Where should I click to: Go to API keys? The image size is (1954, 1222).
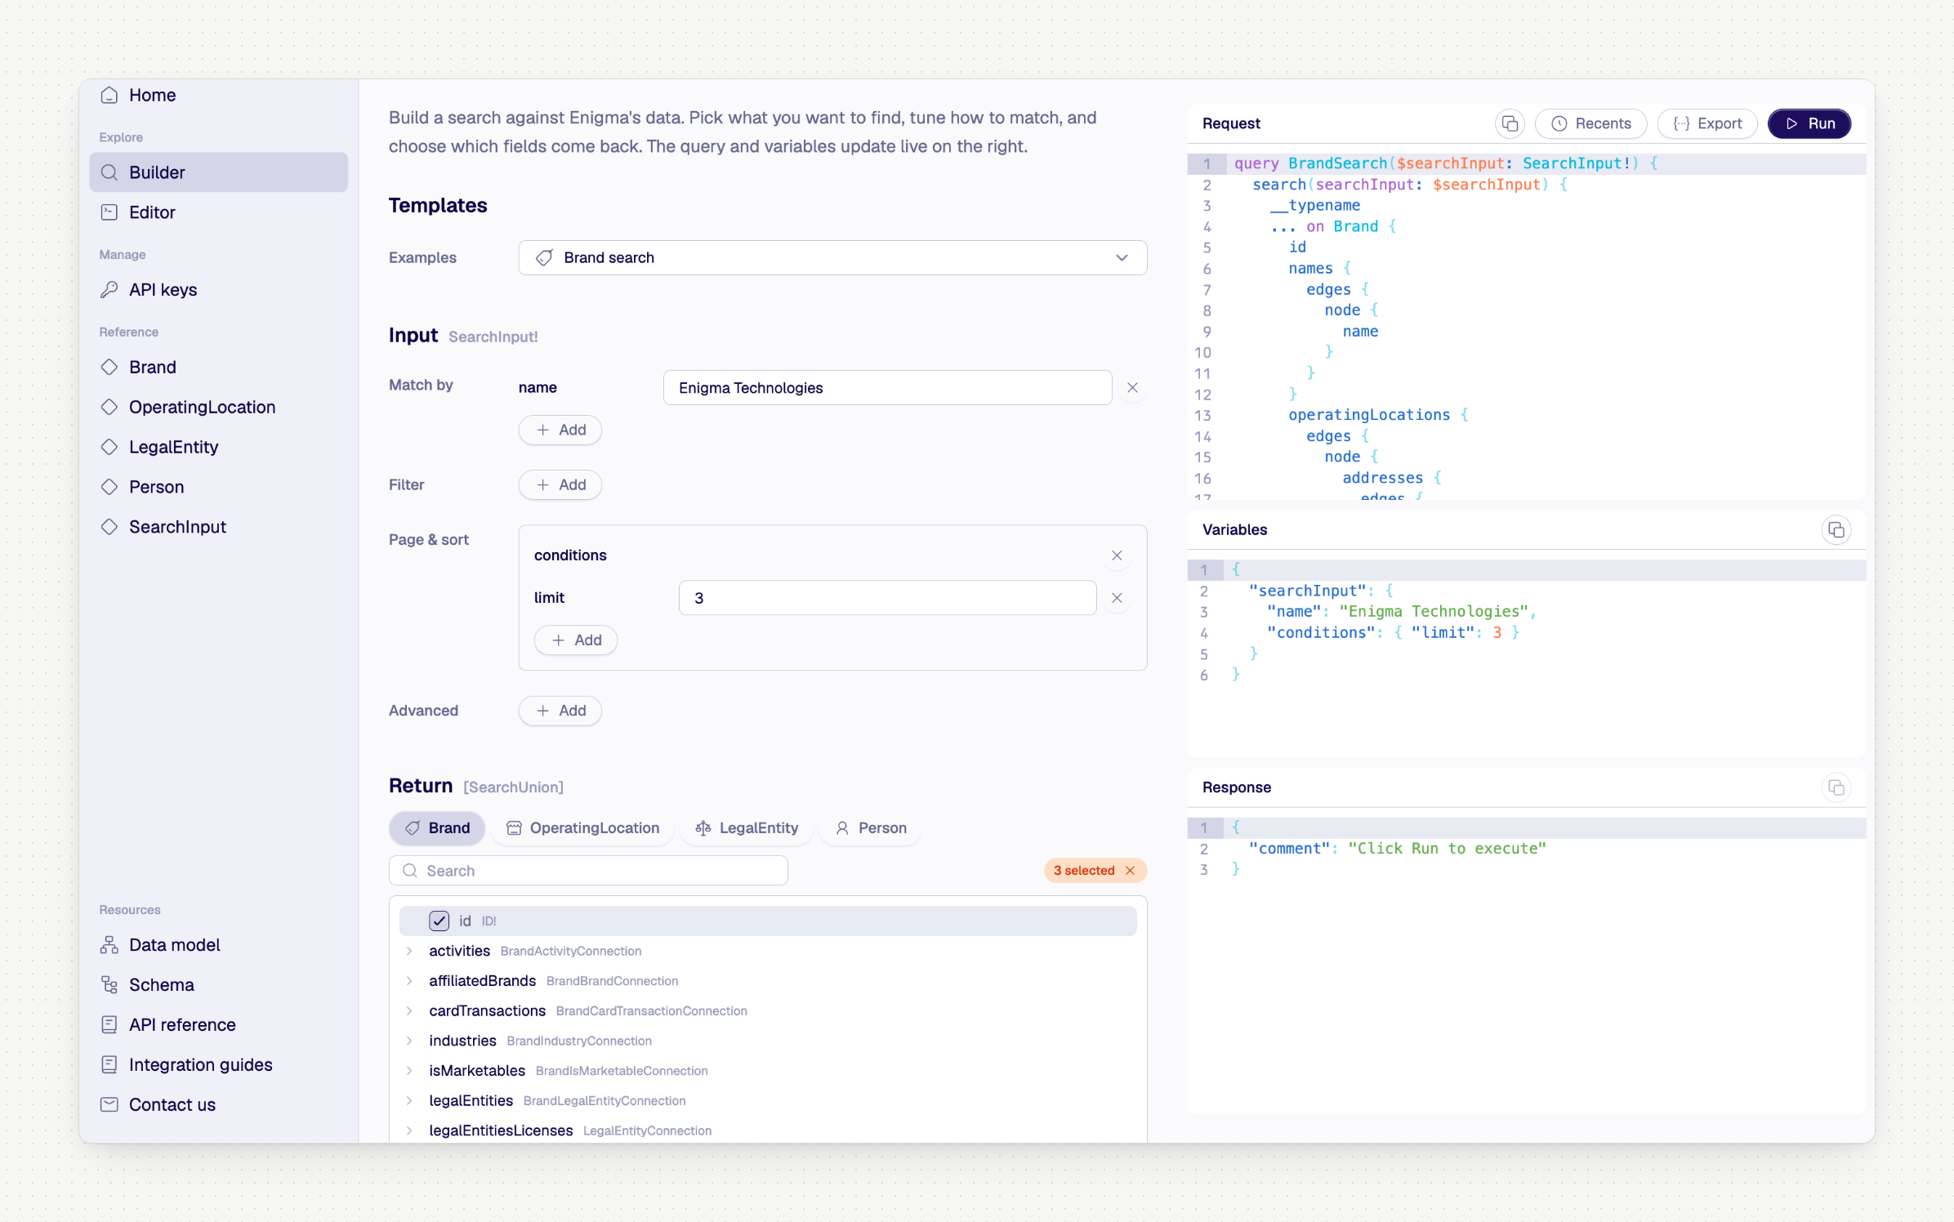tap(218, 290)
